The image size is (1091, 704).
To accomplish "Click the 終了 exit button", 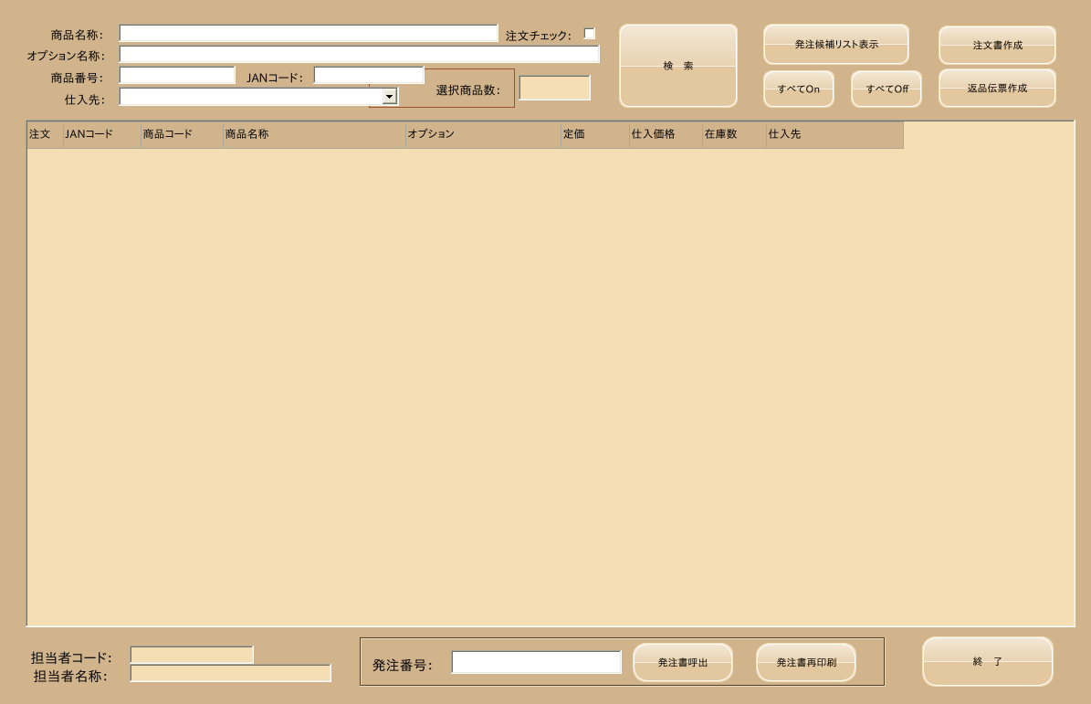I will [987, 662].
